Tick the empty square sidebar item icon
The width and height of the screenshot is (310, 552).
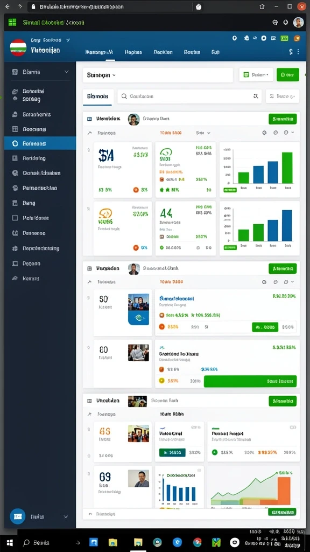pyautogui.click(x=15, y=218)
